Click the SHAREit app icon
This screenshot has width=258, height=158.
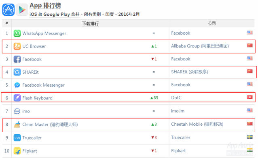(x=17, y=72)
